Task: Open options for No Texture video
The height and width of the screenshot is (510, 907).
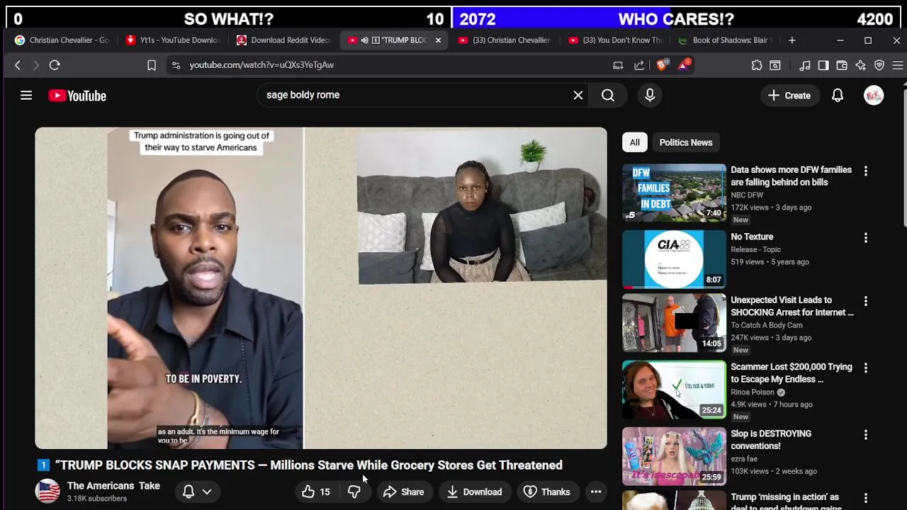Action: tap(865, 237)
